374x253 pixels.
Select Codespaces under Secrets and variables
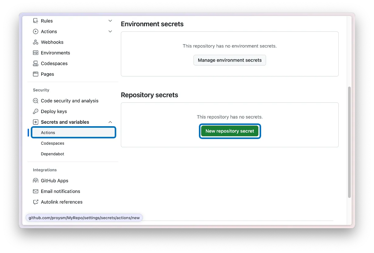pyautogui.click(x=52, y=143)
